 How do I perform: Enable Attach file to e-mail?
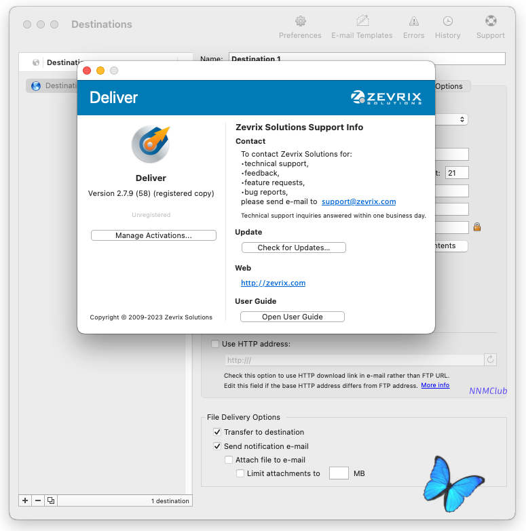(x=229, y=460)
